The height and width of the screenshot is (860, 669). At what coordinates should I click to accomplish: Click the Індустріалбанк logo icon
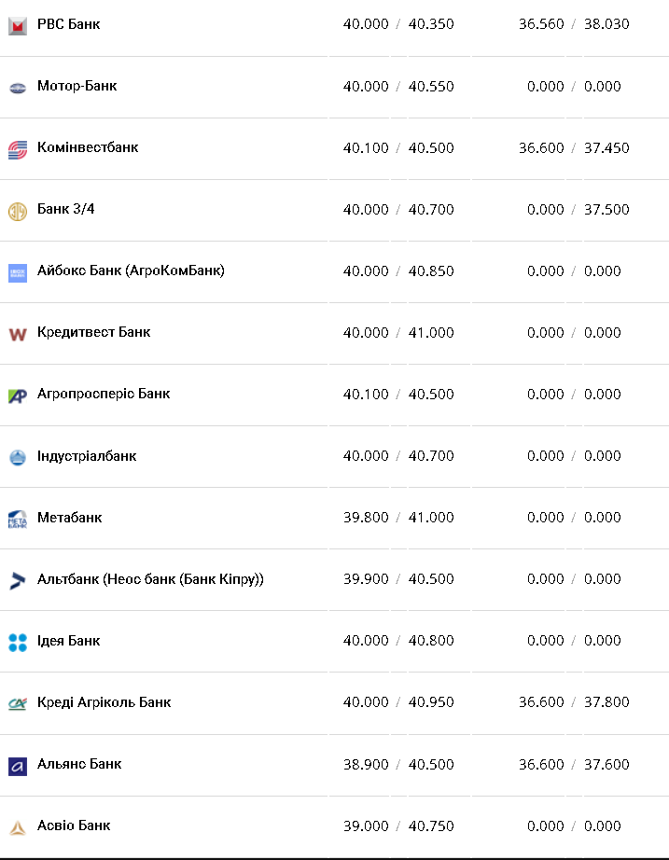[17, 457]
